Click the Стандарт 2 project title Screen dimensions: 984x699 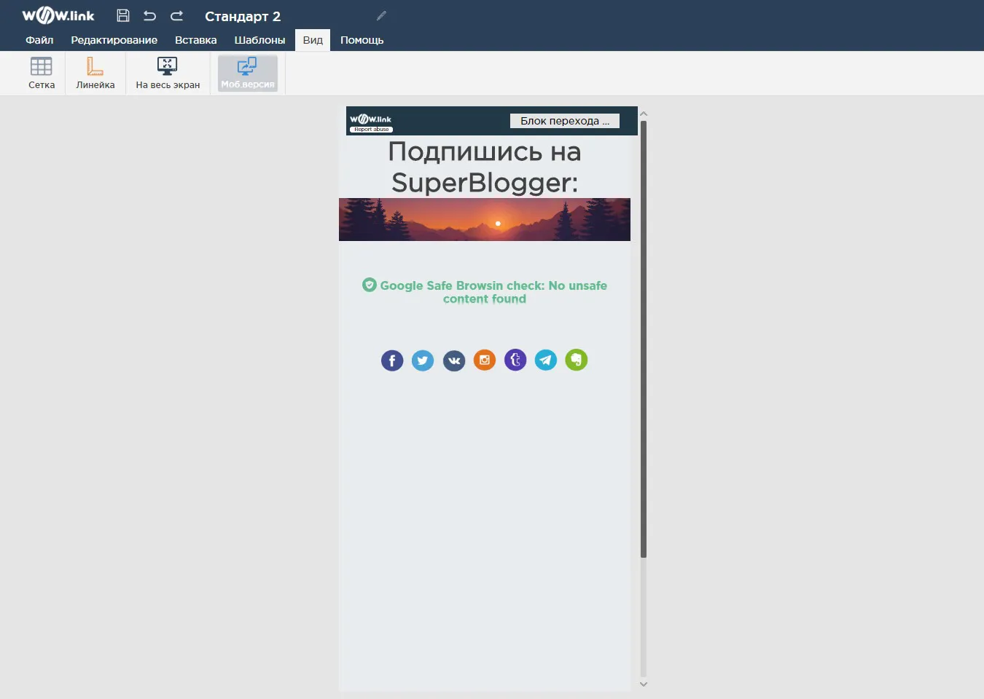(x=243, y=16)
